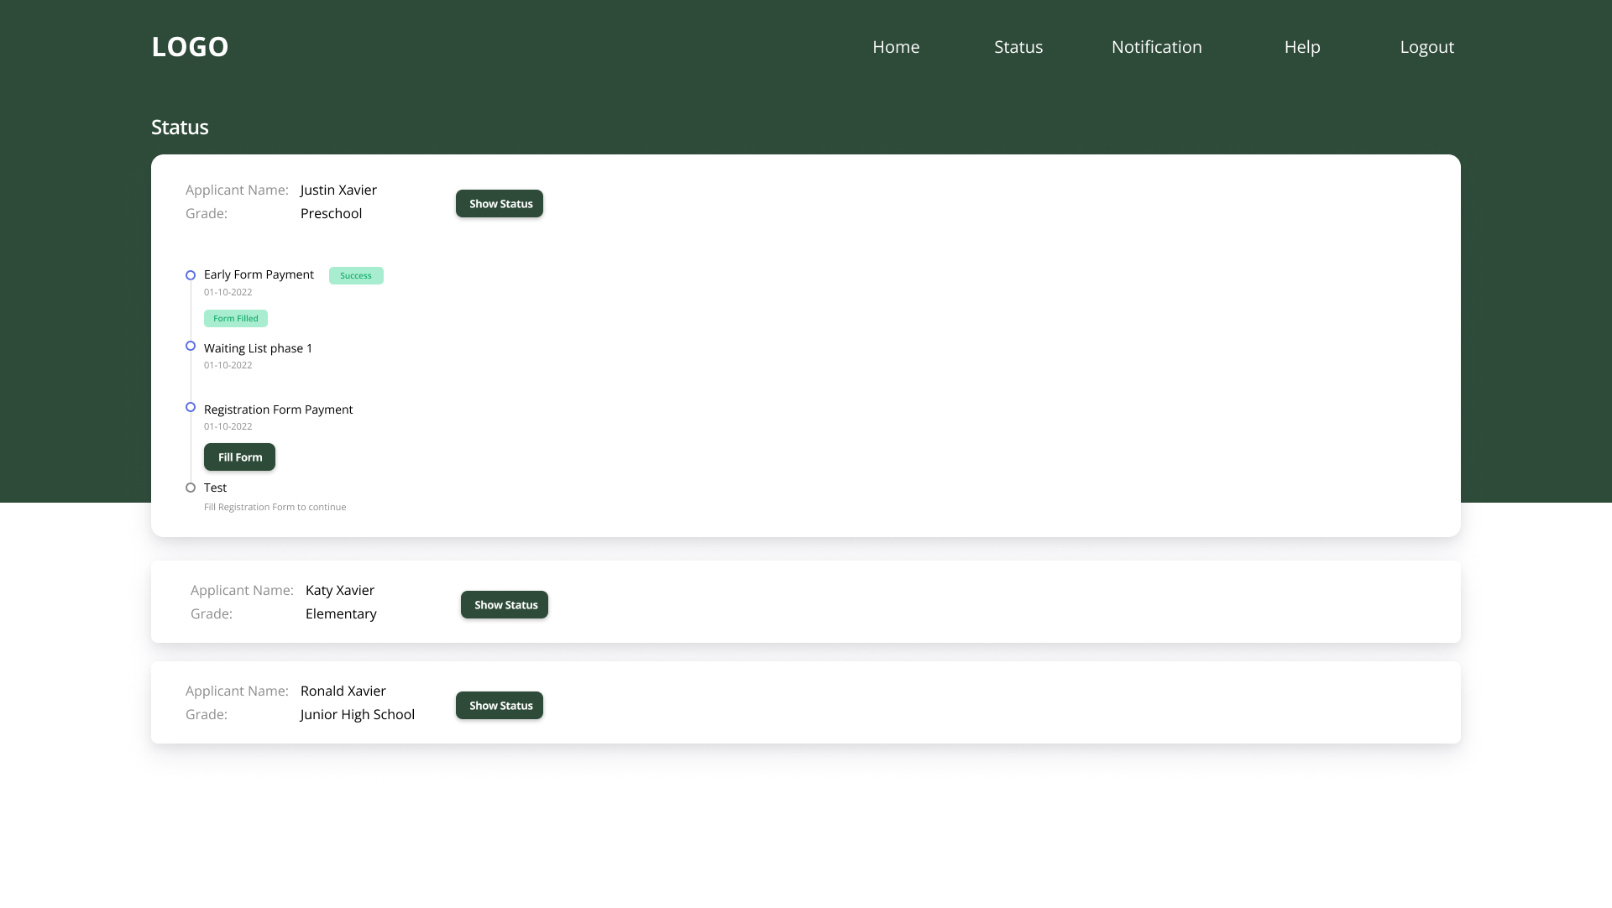This screenshot has width=1612, height=908.
Task: Select the Registration Form Payment timeline marker
Action: [191, 407]
